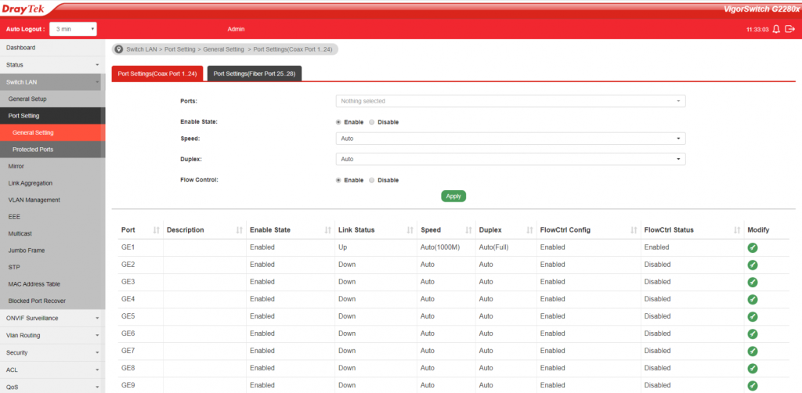The width and height of the screenshot is (802, 393).
Task: Open the Duplex combo box
Action: coord(510,159)
